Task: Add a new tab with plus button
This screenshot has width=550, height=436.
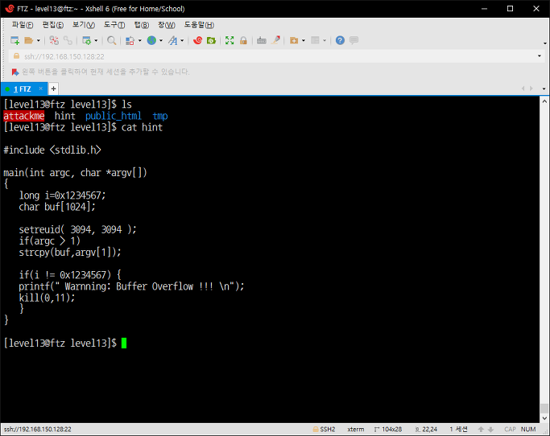Action: point(53,88)
